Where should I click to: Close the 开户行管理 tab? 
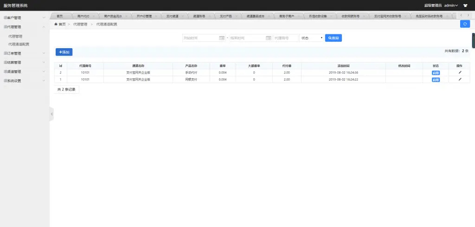[x=156, y=16]
